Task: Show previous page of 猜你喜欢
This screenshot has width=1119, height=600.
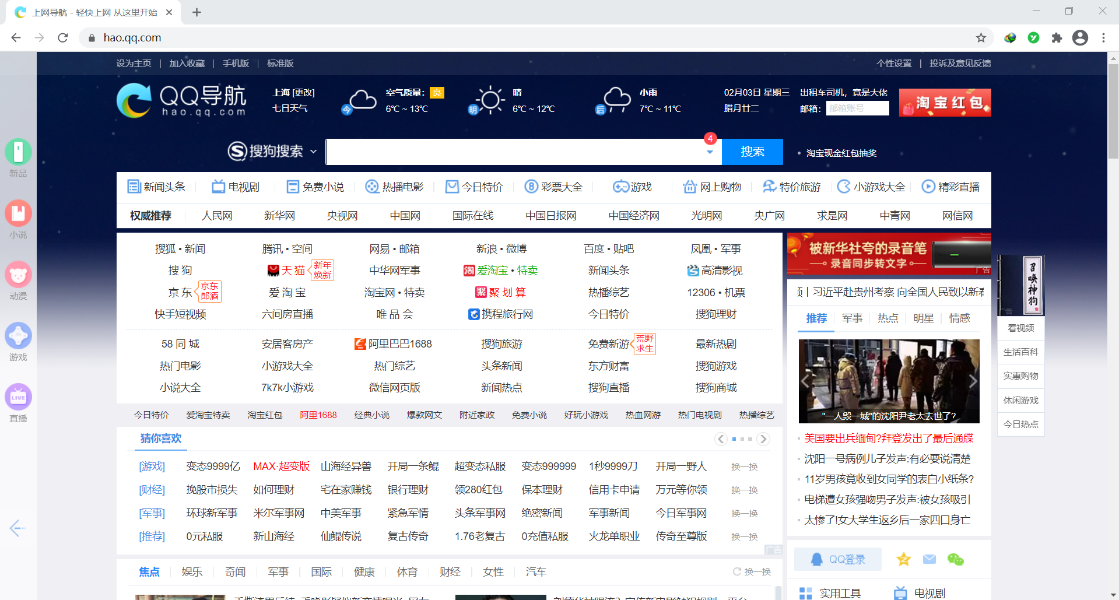Action: [721, 439]
